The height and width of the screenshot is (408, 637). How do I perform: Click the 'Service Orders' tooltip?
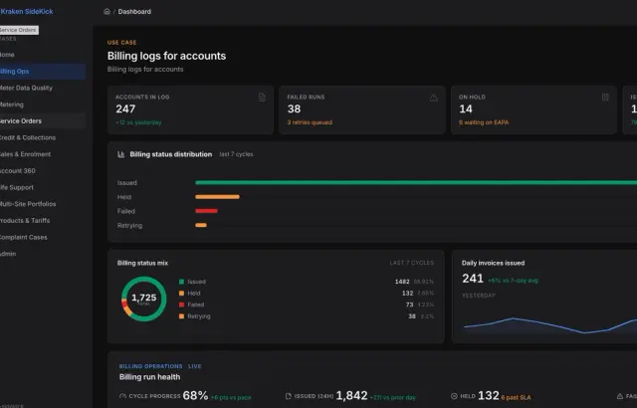19,30
